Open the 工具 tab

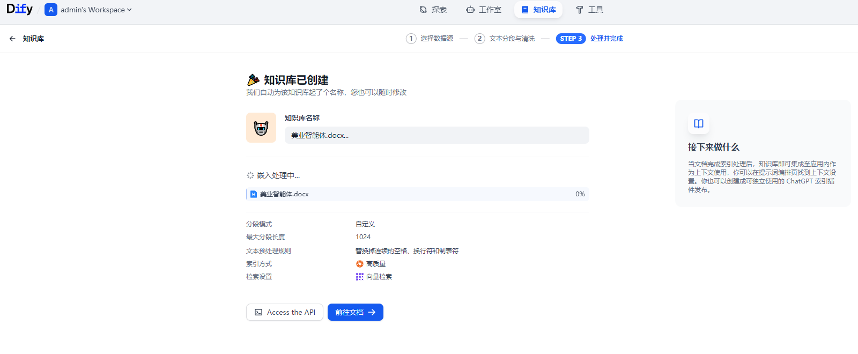tap(589, 10)
